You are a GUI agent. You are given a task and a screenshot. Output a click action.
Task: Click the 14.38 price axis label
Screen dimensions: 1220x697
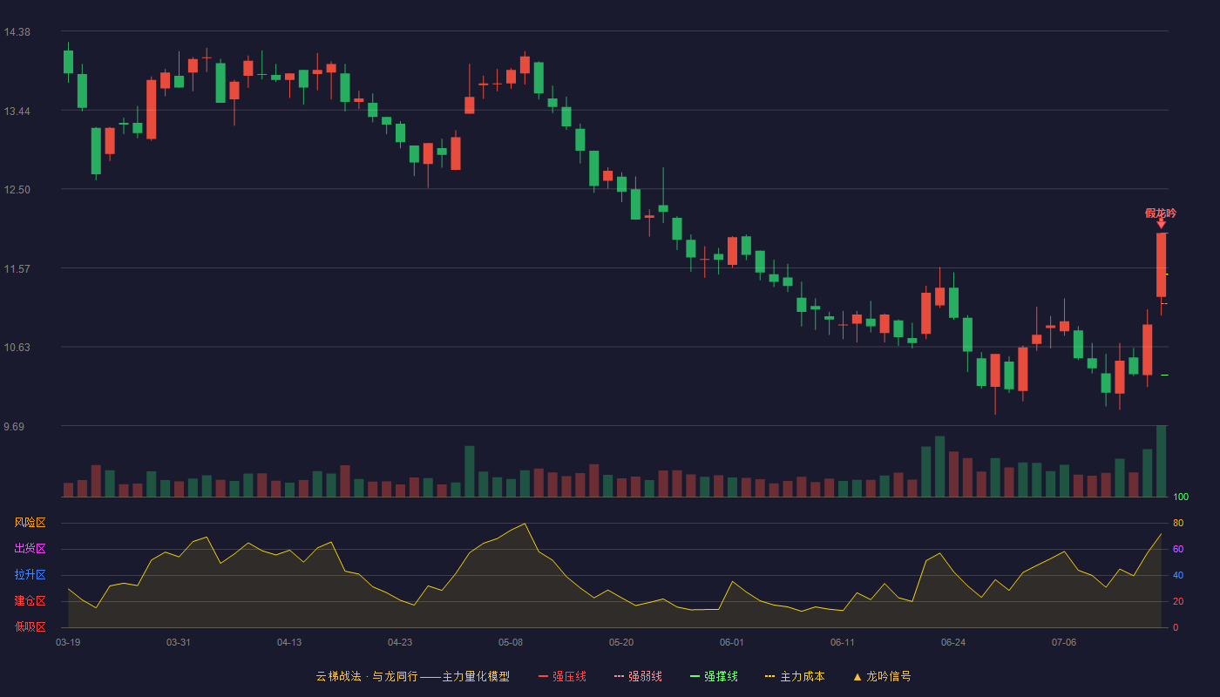click(x=17, y=32)
